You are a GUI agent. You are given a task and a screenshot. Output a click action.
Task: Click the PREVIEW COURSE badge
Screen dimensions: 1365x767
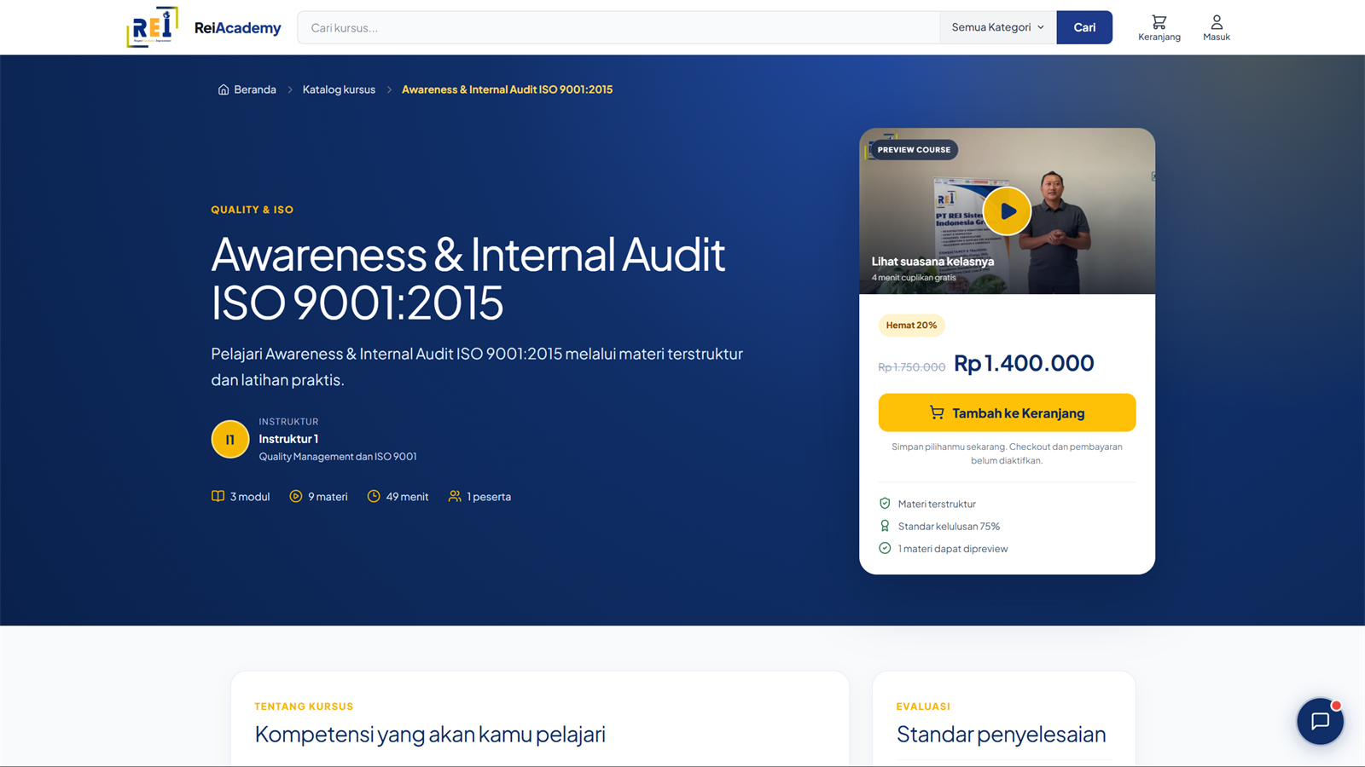point(914,150)
